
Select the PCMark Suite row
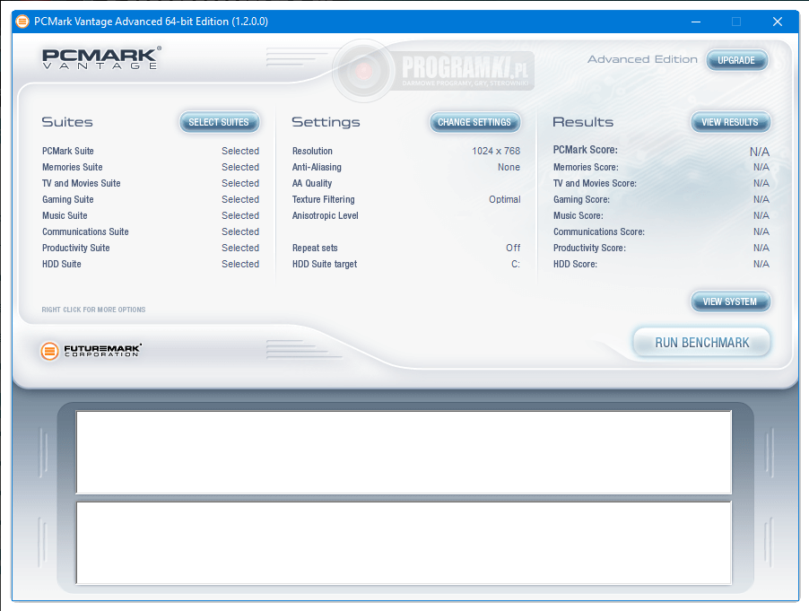(151, 152)
